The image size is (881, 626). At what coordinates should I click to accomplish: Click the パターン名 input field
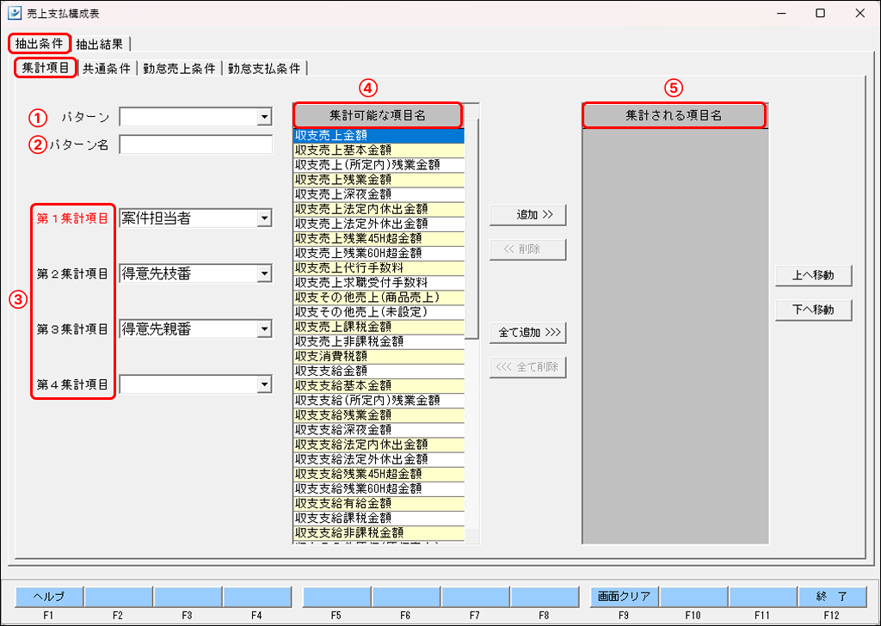(x=195, y=144)
